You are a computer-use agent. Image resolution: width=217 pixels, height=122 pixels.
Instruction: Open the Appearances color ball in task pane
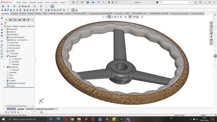coord(211,37)
